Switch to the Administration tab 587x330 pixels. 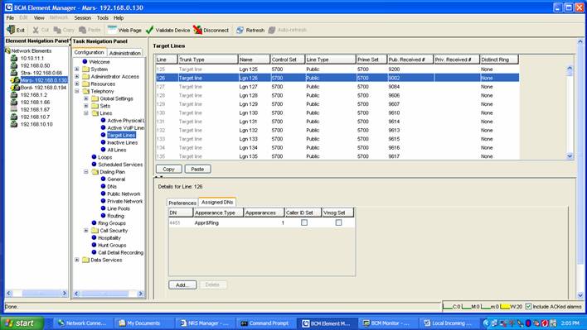point(124,53)
